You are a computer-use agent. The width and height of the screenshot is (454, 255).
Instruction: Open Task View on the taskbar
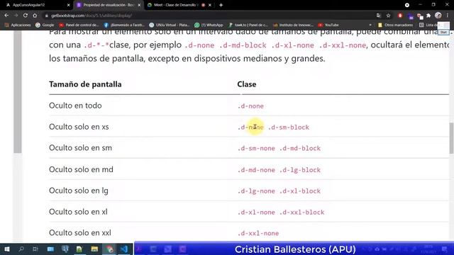pos(35,249)
